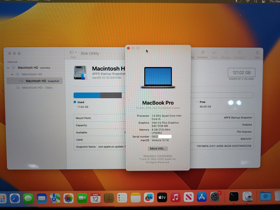Click the 1.4 GHz Quad-Core processor text
The width and height of the screenshot is (280, 210).
click(167, 117)
